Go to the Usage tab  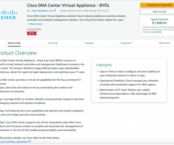(89, 43)
